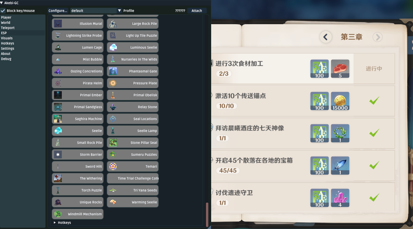Click the Temari flower icon
The width and height of the screenshot is (413, 229).
113,166
